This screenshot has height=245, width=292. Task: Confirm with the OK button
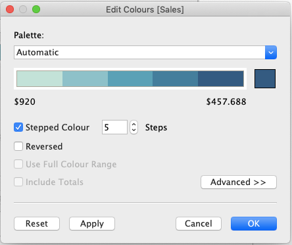click(254, 224)
